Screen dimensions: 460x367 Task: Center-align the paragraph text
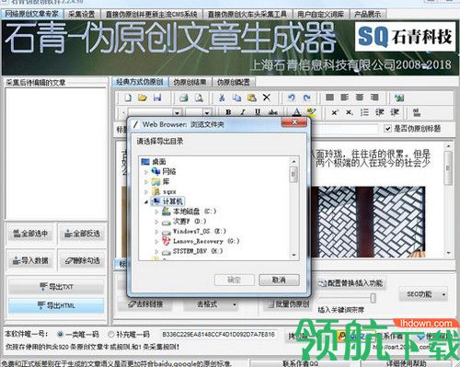[x=360, y=97]
